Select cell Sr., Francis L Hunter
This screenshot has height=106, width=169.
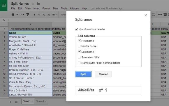(x=30, y=78)
